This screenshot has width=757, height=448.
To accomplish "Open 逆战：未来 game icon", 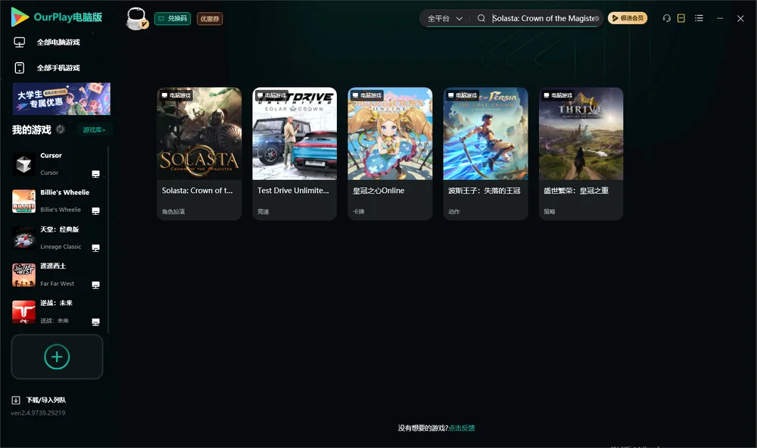I will (x=23, y=312).
